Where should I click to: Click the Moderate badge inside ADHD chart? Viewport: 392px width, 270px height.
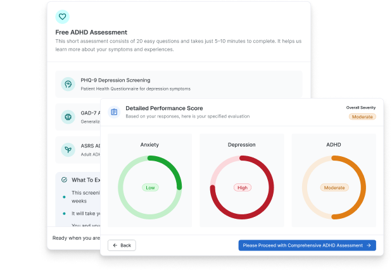pyautogui.click(x=334, y=188)
